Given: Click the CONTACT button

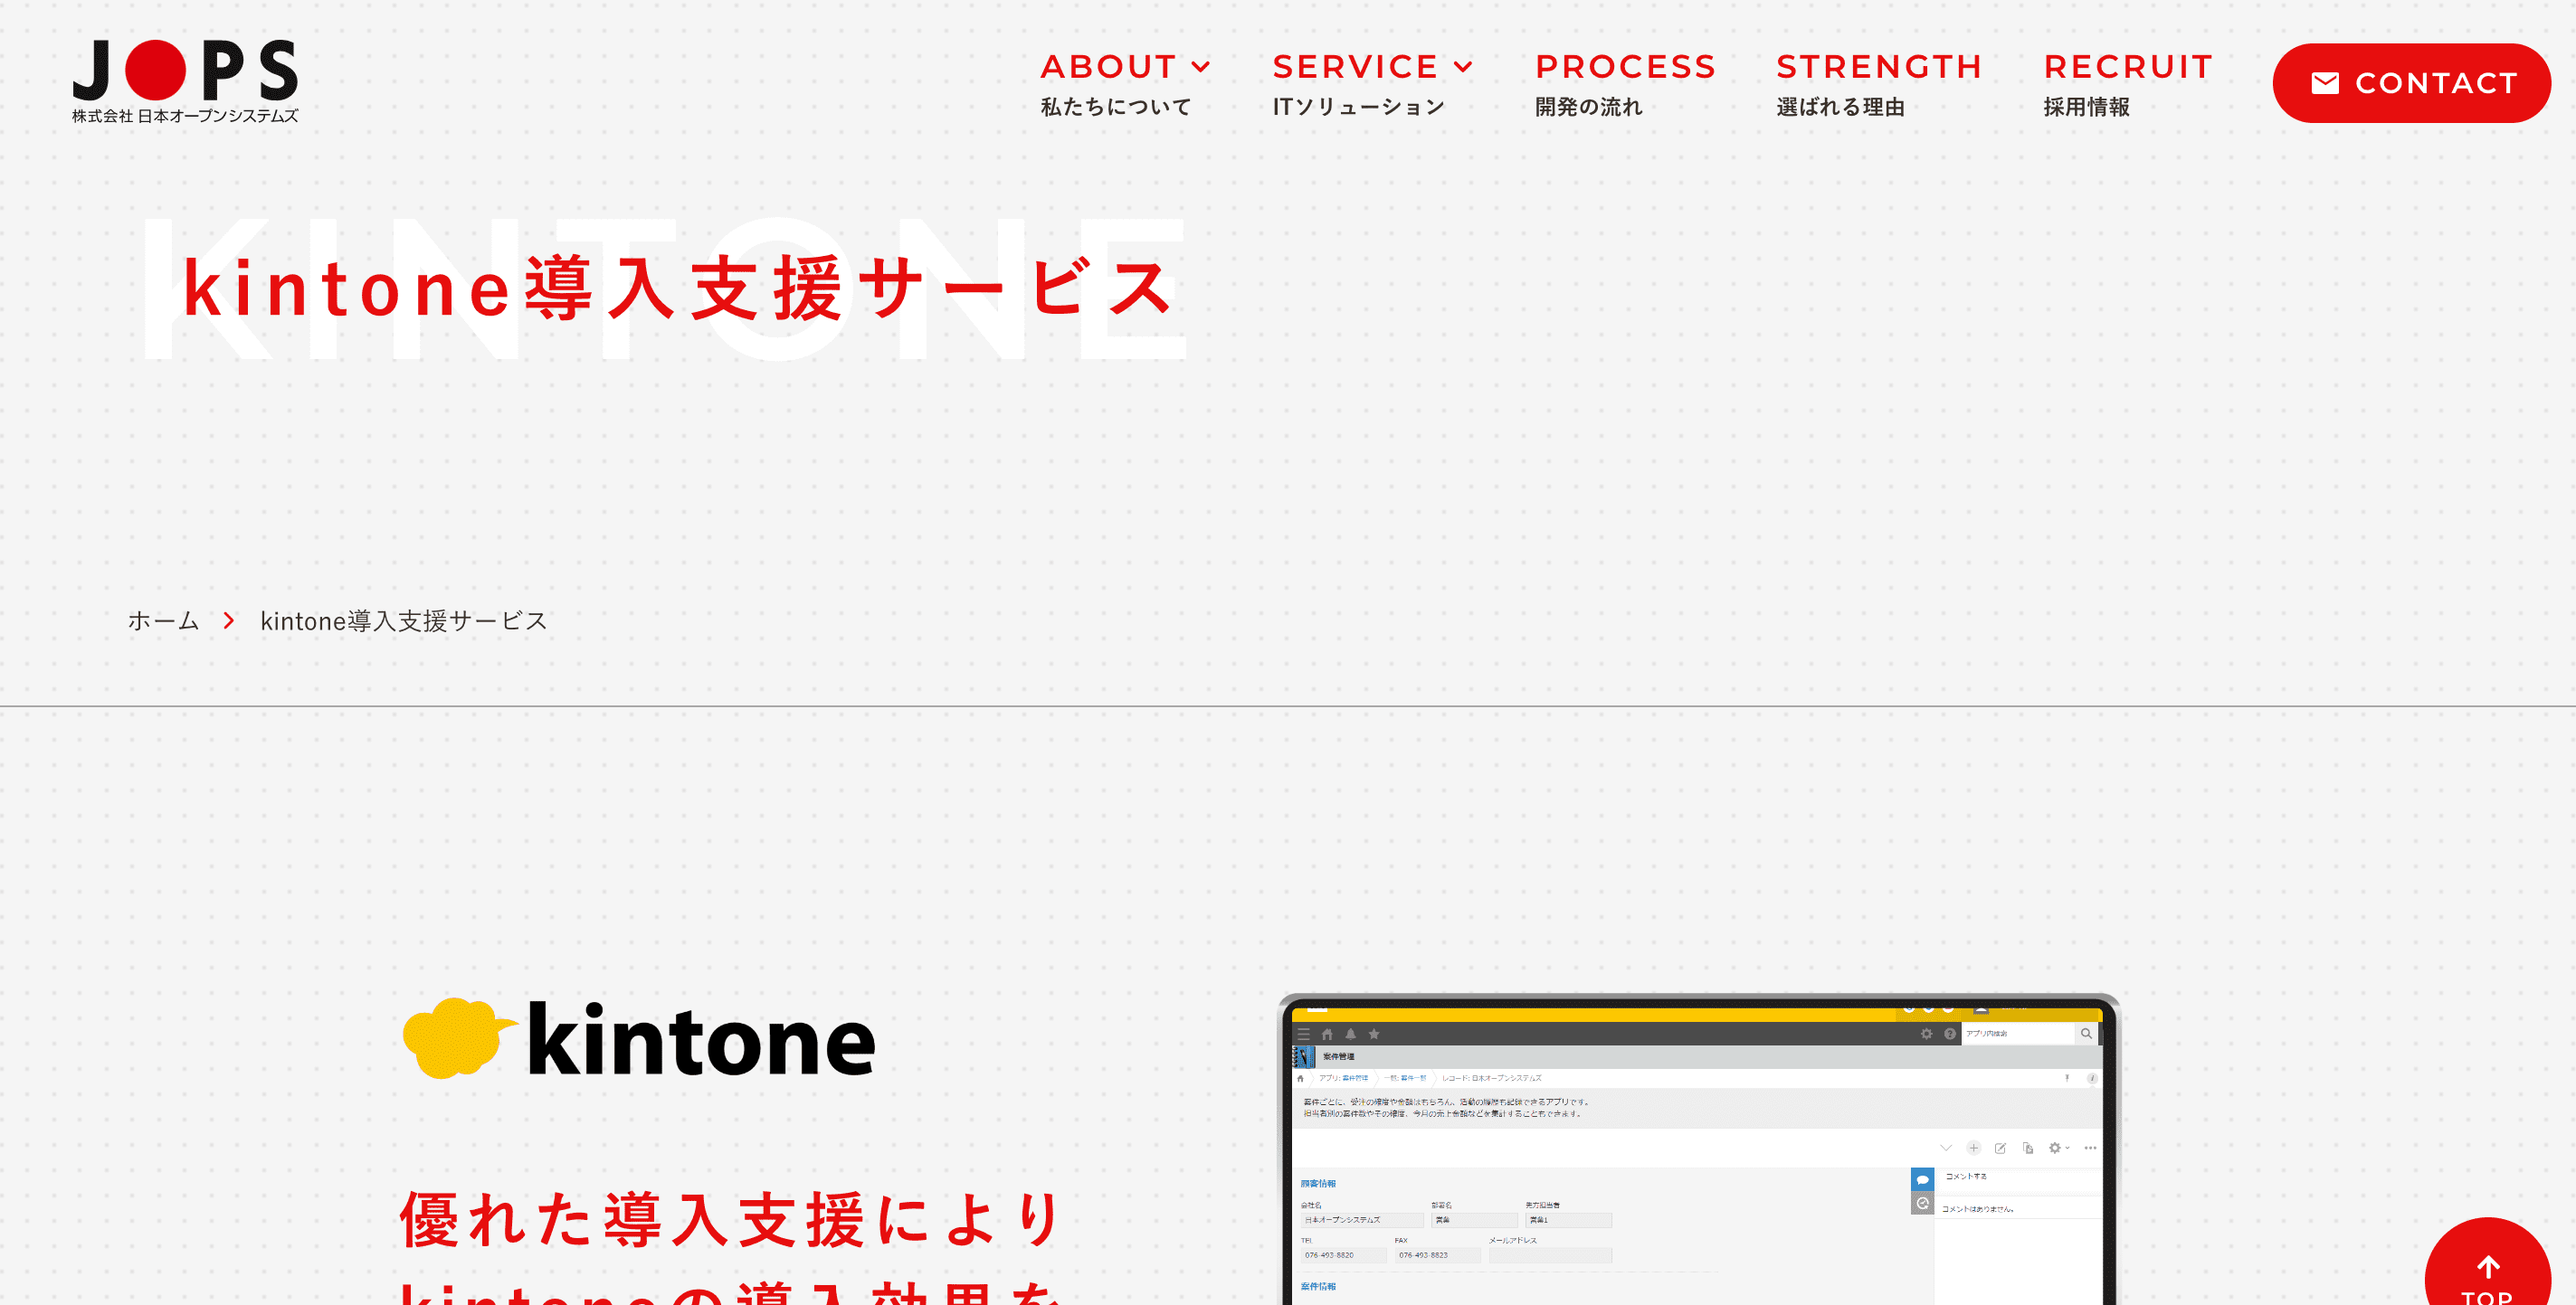Looking at the screenshot, I should [2411, 83].
